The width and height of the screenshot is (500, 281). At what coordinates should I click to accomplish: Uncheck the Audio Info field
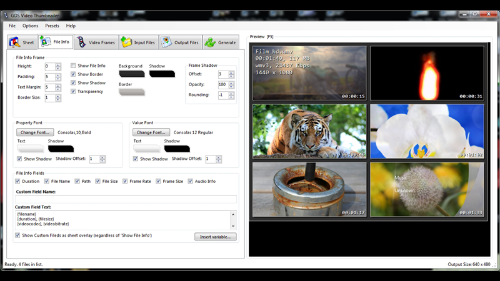(x=191, y=181)
